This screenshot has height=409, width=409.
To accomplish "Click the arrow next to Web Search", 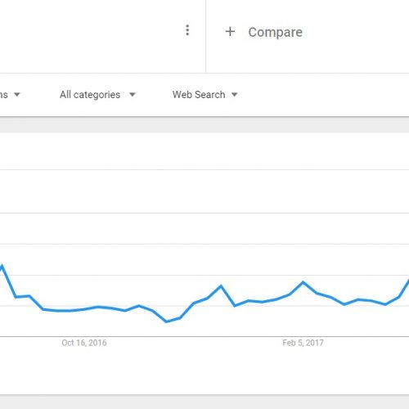I will coord(234,95).
